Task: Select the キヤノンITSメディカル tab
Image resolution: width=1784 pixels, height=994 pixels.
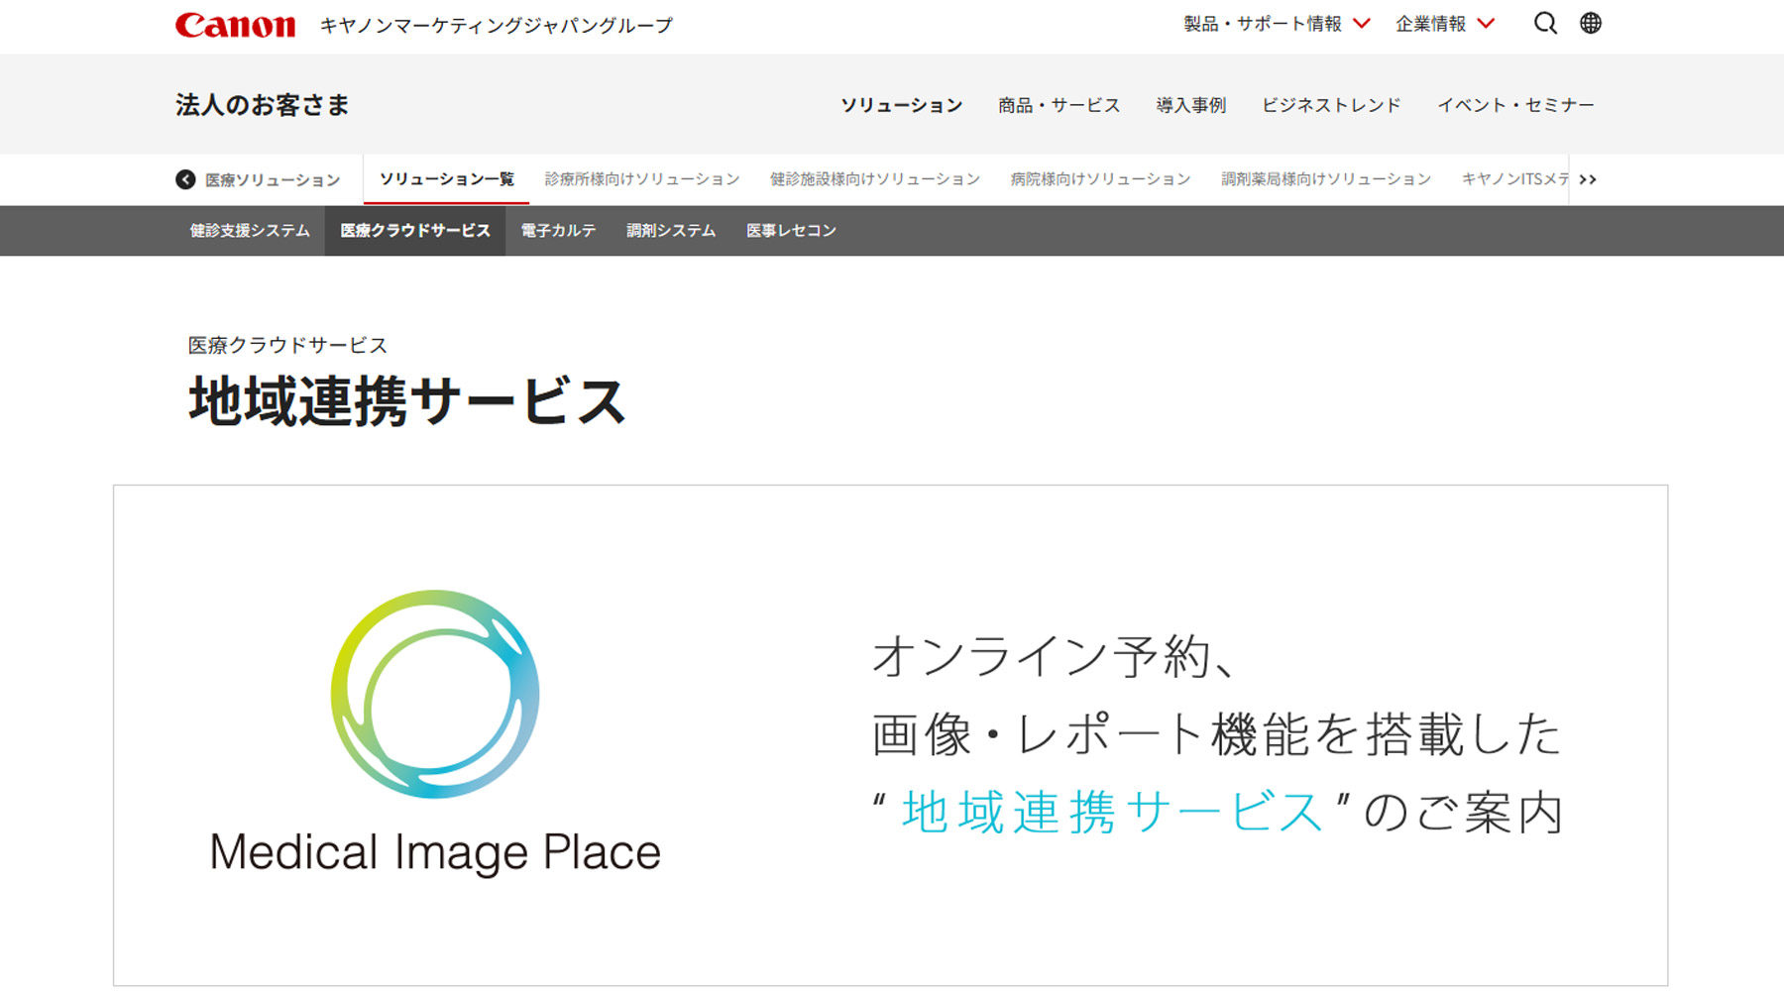Action: coord(1515,179)
